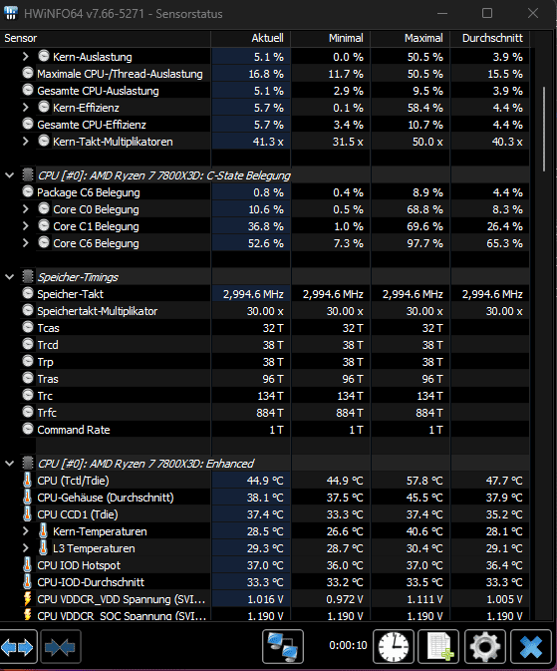
Task: Click the 57.8 °C maximal Tctl/Tdie value
Action: [424, 481]
